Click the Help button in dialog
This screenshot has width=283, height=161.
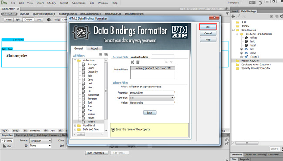coord(208,40)
